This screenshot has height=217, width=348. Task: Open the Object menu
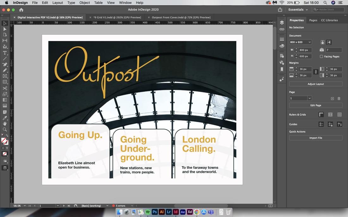pyautogui.click(x=84, y=3)
